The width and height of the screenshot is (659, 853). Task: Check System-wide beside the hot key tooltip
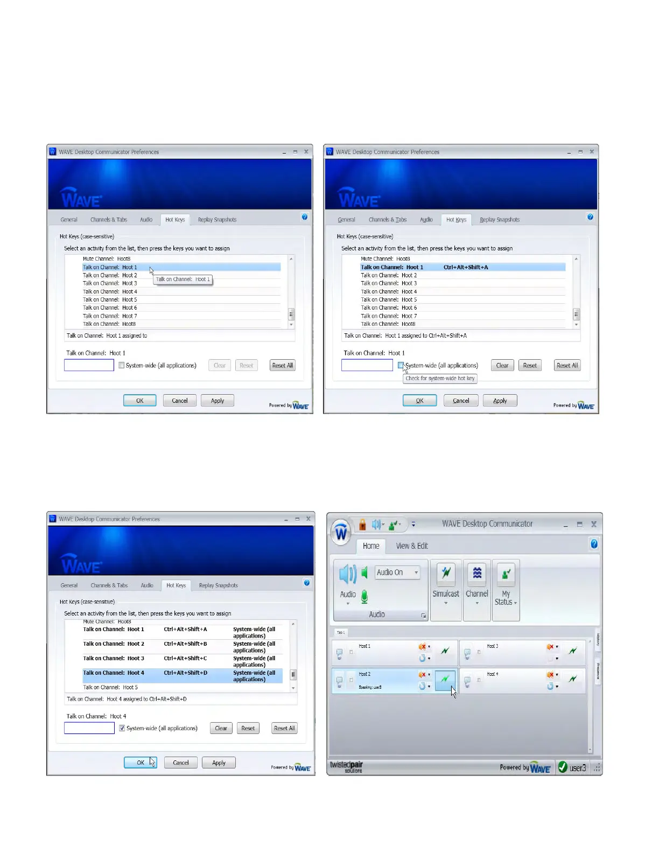coord(401,365)
